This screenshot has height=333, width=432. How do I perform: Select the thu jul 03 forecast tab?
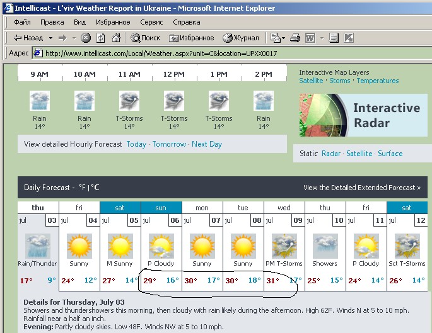pyautogui.click(x=38, y=208)
